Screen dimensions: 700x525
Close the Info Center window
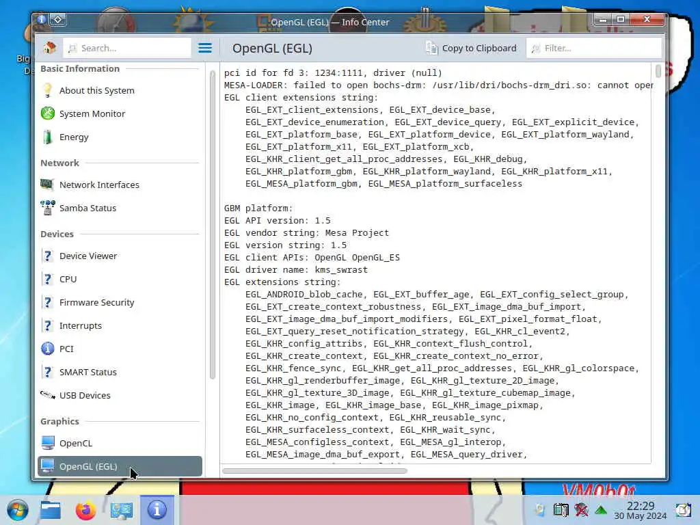coord(647,19)
